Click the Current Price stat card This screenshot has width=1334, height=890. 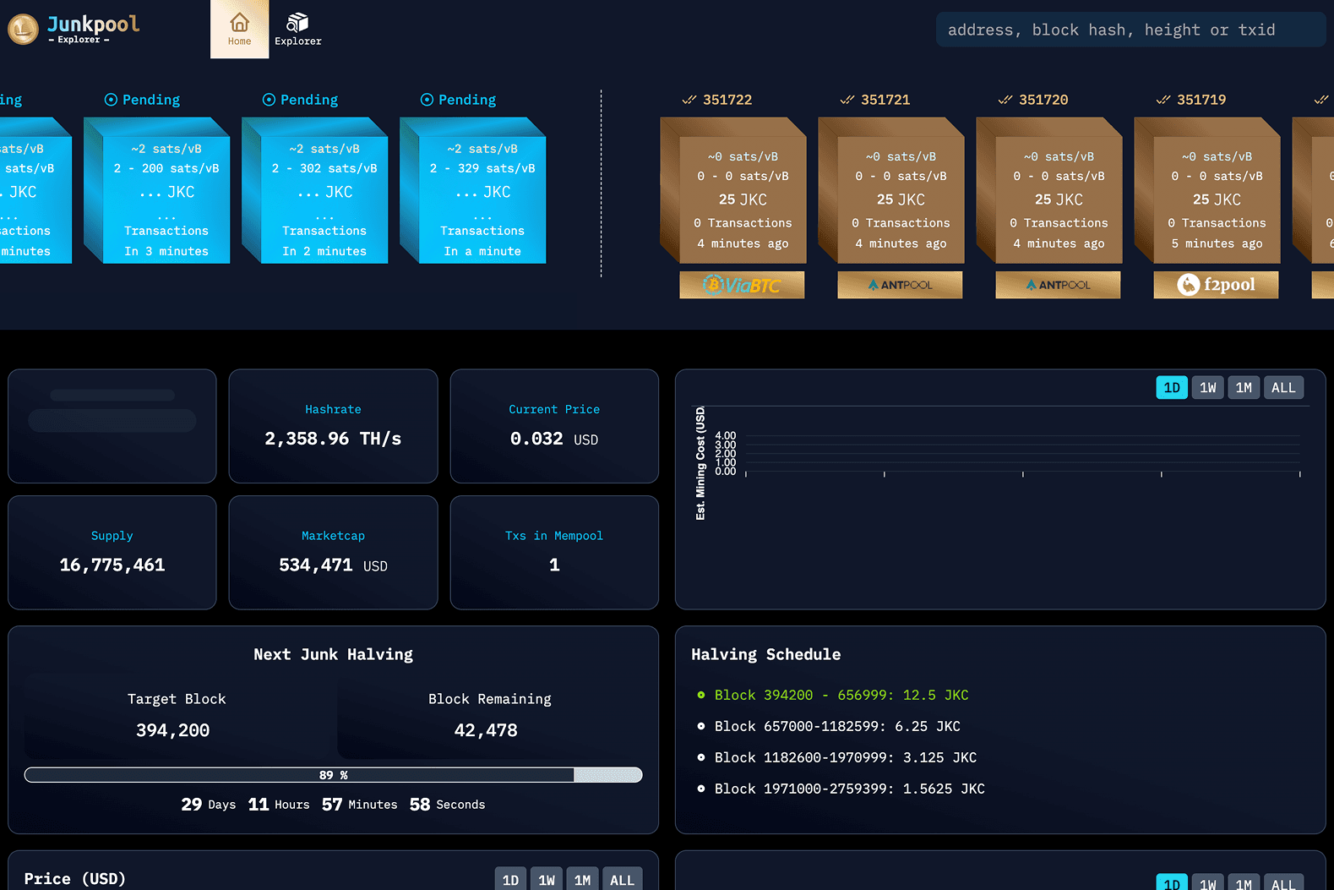coord(554,426)
